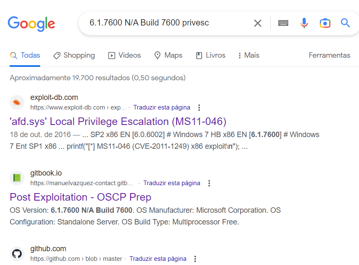This screenshot has width=359, height=265.
Task: Click inside the search input field
Action: [167, 23]
